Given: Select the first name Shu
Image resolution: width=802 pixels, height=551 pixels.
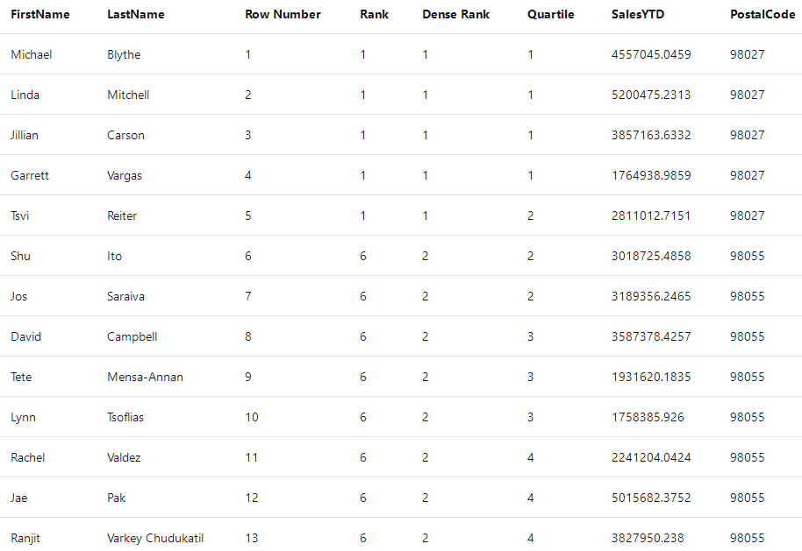Looking at the screenshot, I should pyautogui.click(x=20, y=257).
